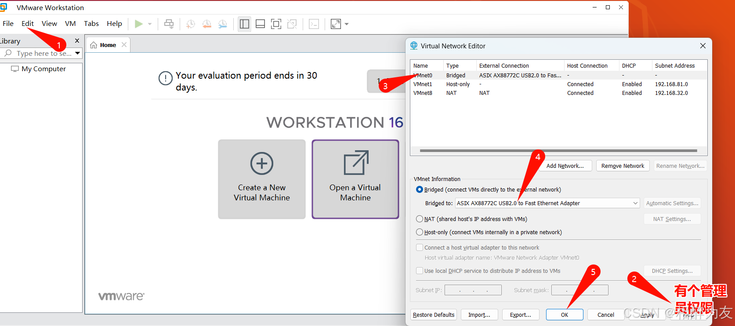
Task: Open the Help menu
Action: click(x=114, y=24)
